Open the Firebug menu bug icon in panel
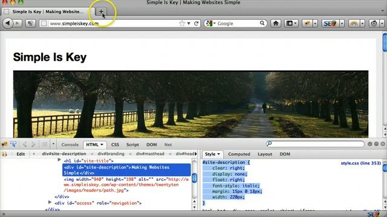Screen dimensions: 387x217 [4, 144]
